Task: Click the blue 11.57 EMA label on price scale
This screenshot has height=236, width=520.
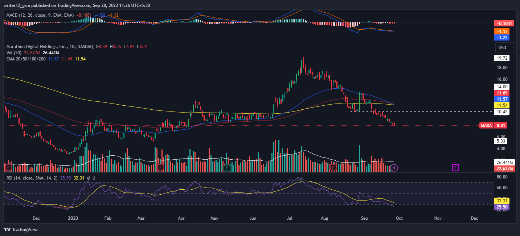Action: pos(502,99)
